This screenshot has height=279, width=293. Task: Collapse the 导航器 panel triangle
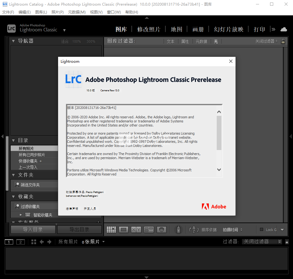13,41
